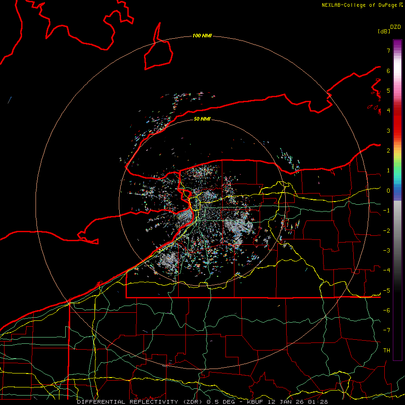This screenshot has width=405, height=405.
Task: Click the KBUF station identifier
Action: pos(256,402)
